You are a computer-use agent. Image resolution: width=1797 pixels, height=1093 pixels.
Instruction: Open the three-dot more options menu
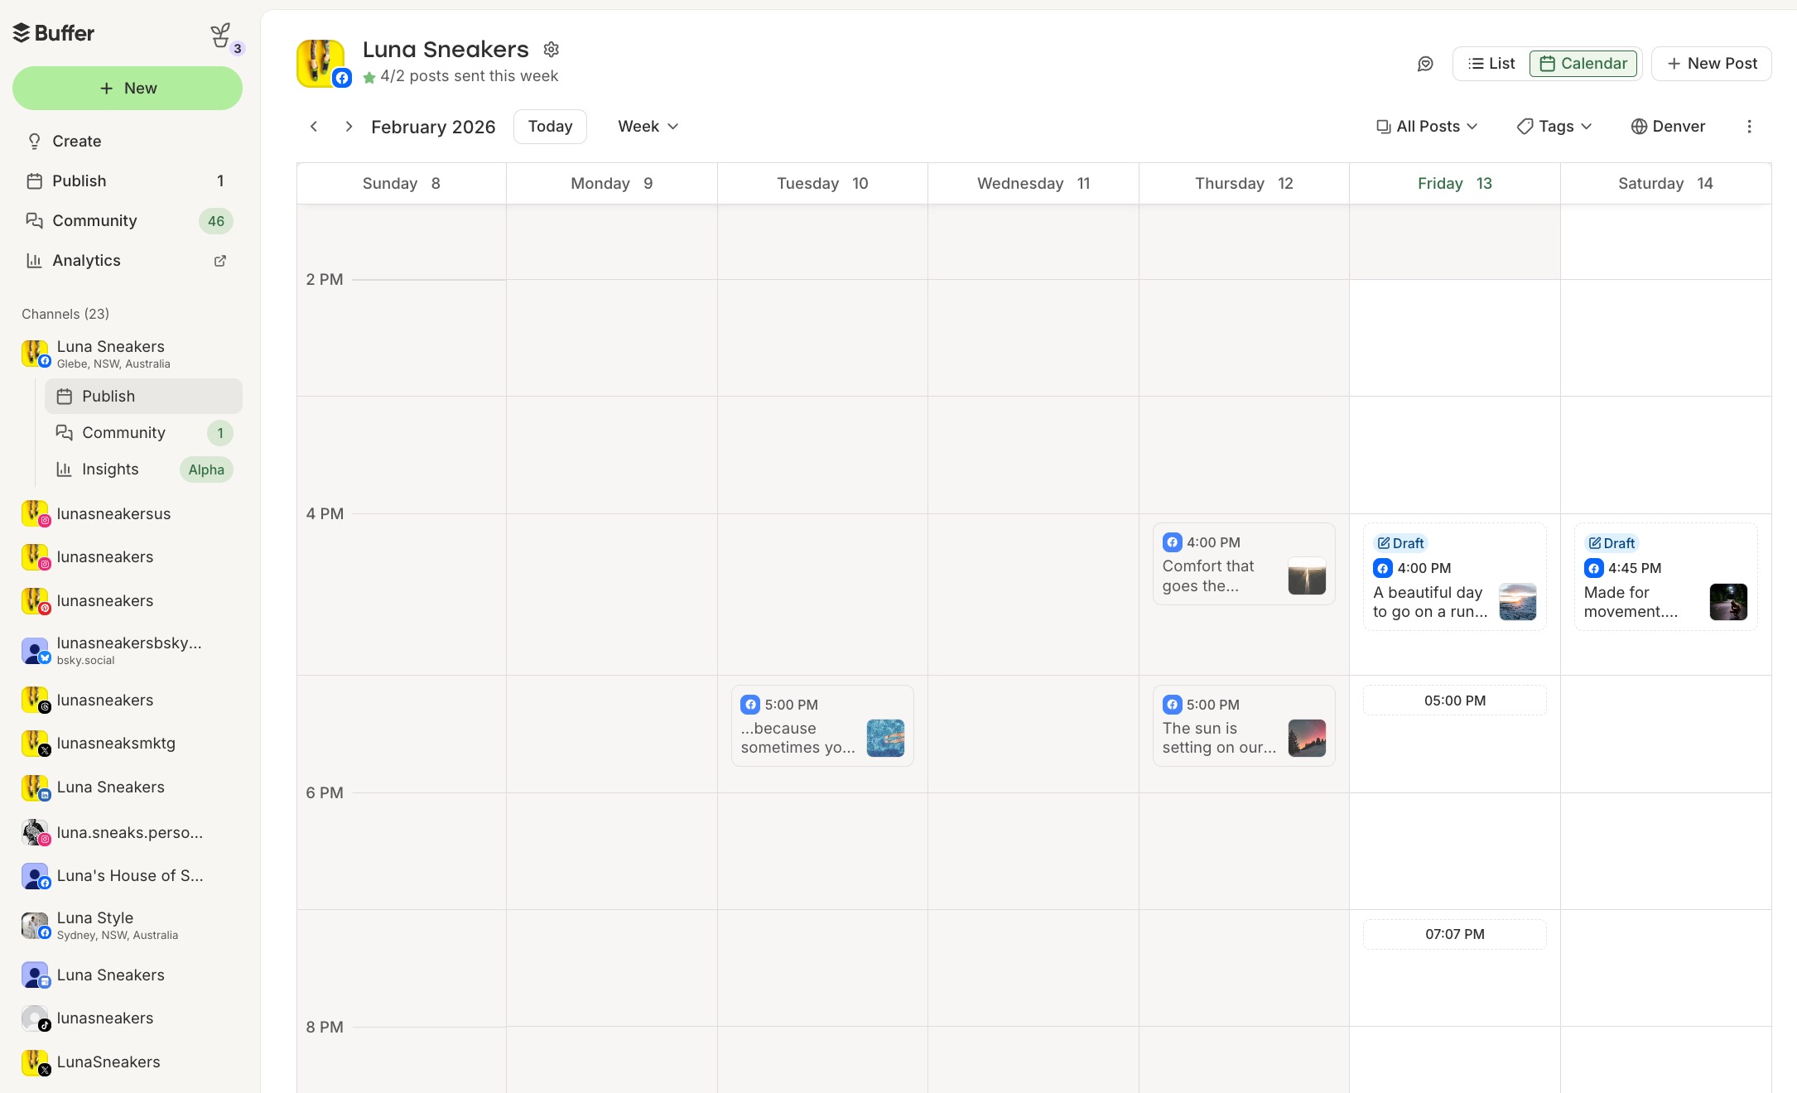[1749, 127]
